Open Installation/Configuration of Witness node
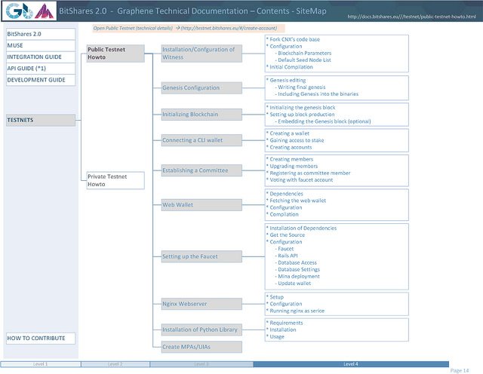The image size is (483, 374). [x=202, y=54]
